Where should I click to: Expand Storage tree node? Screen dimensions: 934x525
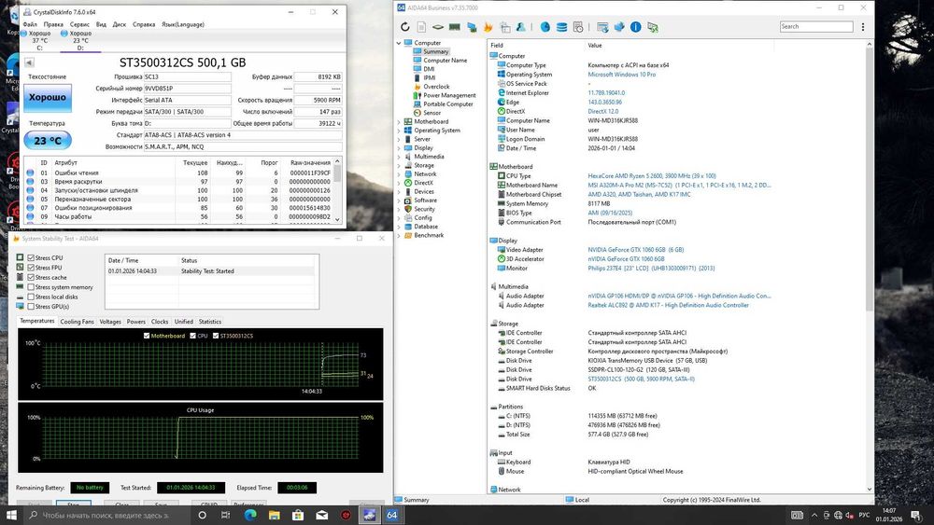click(x=399, y=165)
